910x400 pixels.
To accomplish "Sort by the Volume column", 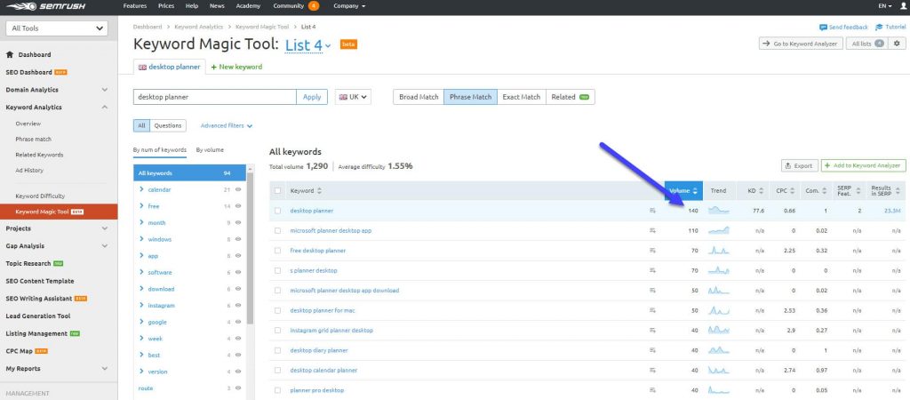I will coord(683,191).
